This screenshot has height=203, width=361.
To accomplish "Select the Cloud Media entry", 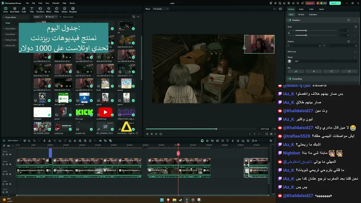I will [x=10, y=34].
